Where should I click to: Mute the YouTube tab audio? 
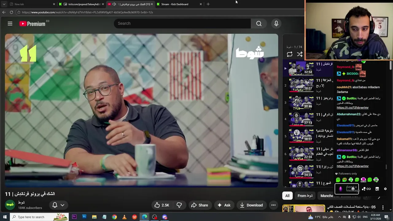click(114, 4)
